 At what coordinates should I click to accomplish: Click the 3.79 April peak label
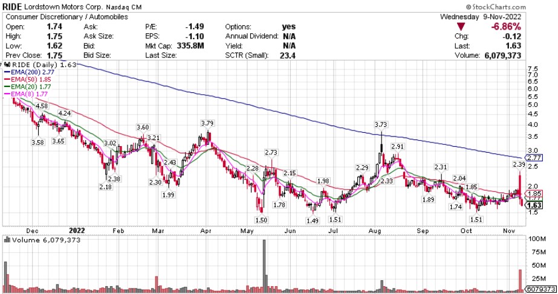coord(207,123)
